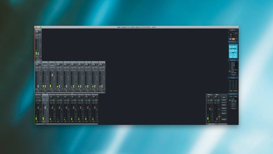273x154 pixels.
Task: Click the Recall button in control room
Action: click(224, 100)
